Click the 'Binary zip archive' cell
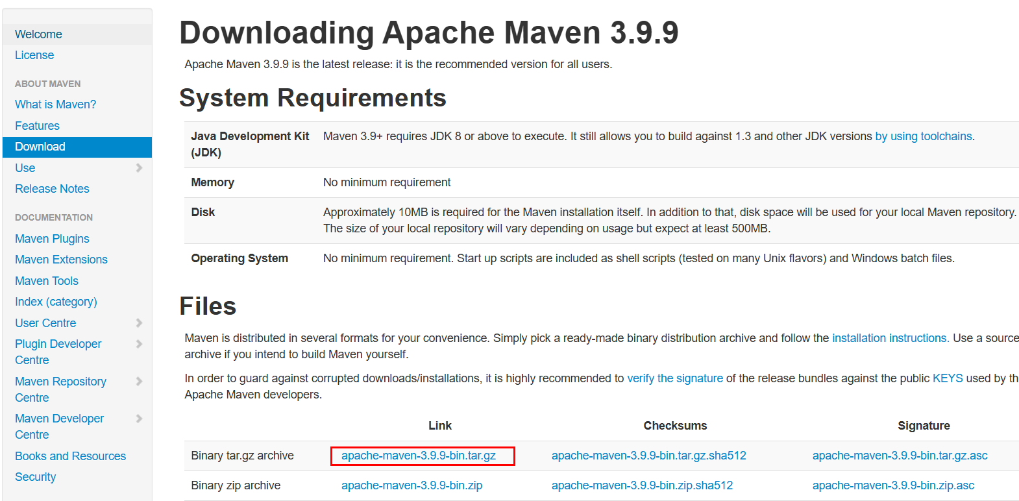This screenshot has width=1019, height=501. pyautogui.click(x=236, y=485)
